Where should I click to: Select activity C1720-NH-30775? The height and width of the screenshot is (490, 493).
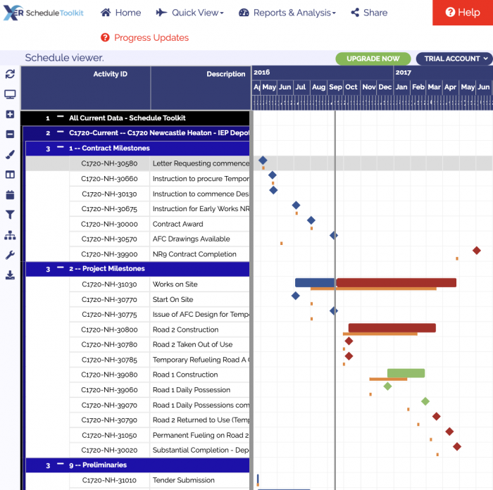pos(109,315)
